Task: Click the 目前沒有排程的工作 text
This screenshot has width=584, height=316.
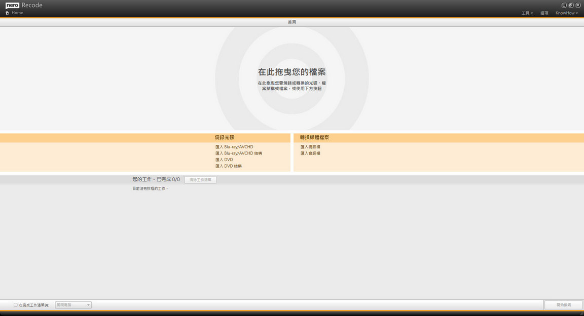Action: [150, 189]
